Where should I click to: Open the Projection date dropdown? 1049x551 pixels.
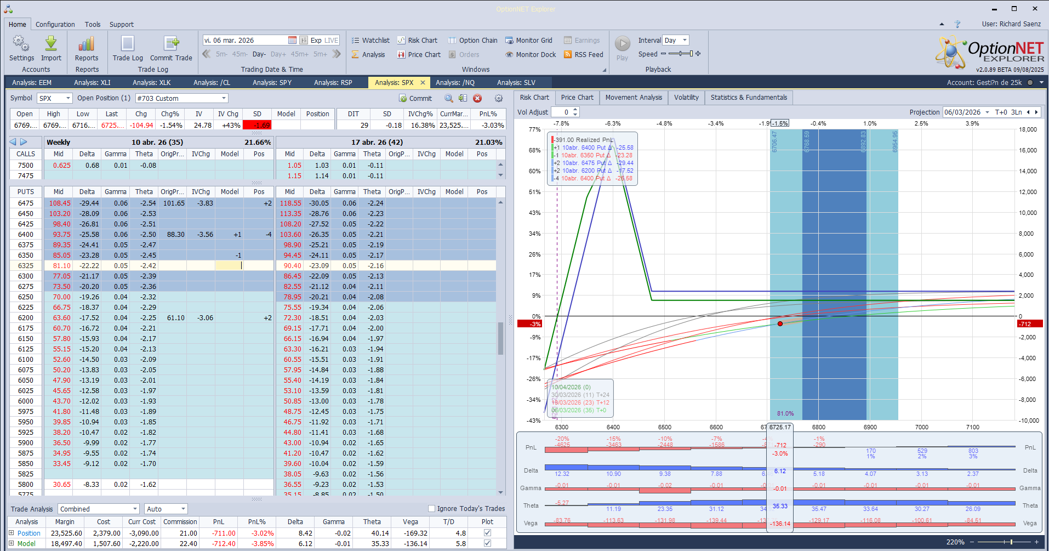[x=987, y=112]
